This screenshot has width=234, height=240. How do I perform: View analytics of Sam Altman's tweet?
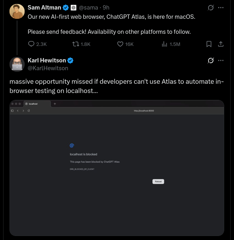coord(165,44)
